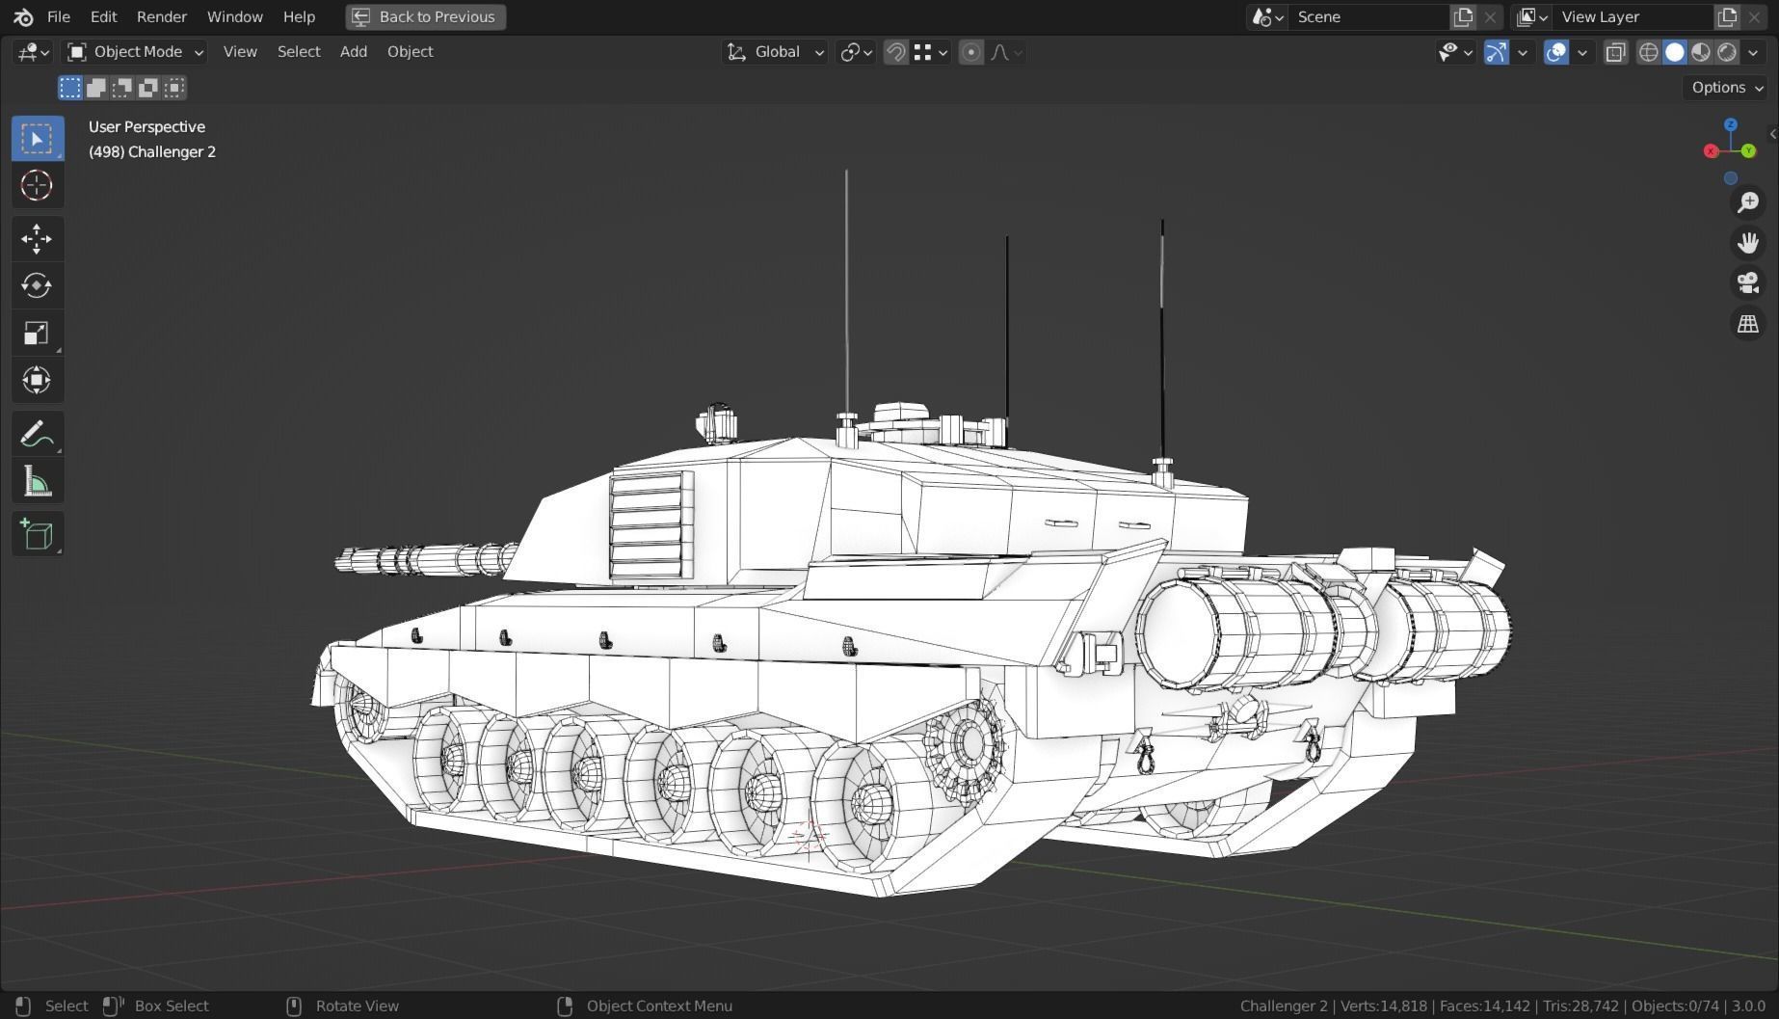Toggle snapping magnet

coord(895,52)
